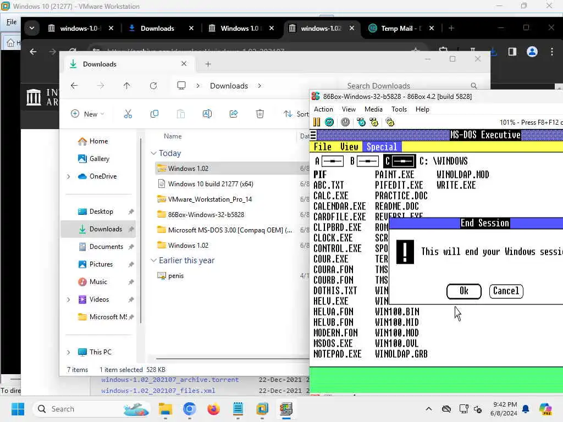Select drive A in MS-DOS Executive
Image resolution: width=563 pixels, height=422 pixels.
pos(329,161)
